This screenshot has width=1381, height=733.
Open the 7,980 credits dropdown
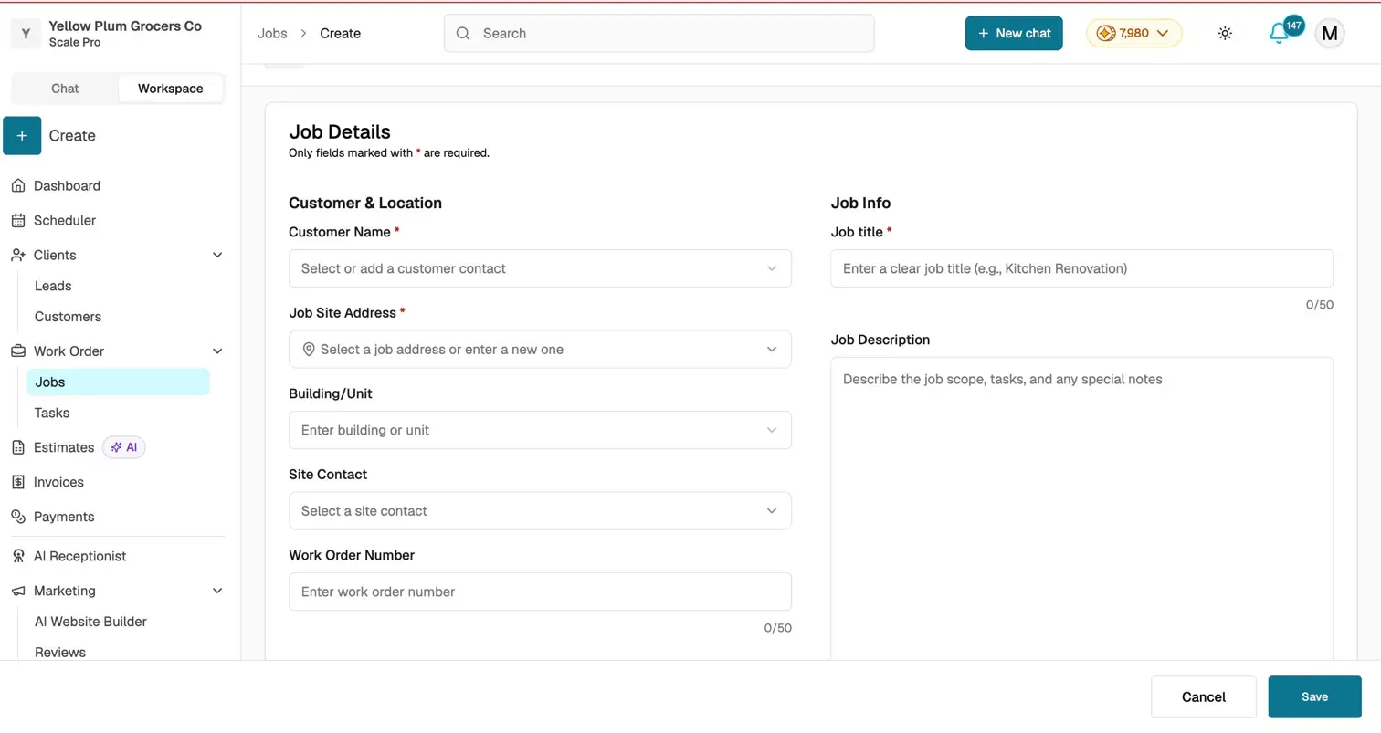(x=1133, y=34)
